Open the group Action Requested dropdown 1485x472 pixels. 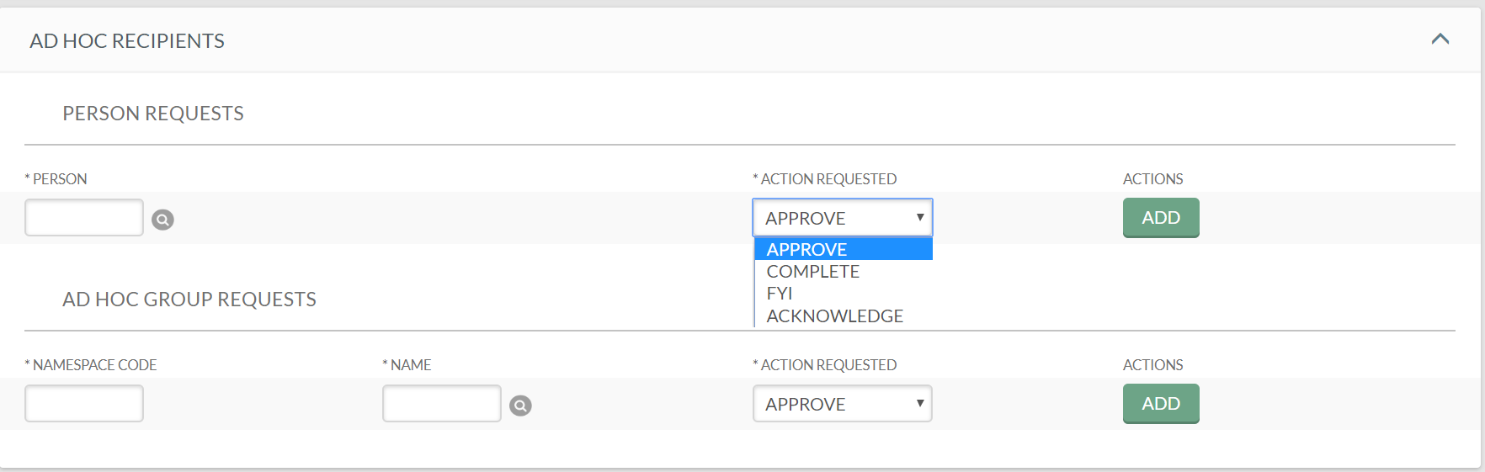(843, 404)
